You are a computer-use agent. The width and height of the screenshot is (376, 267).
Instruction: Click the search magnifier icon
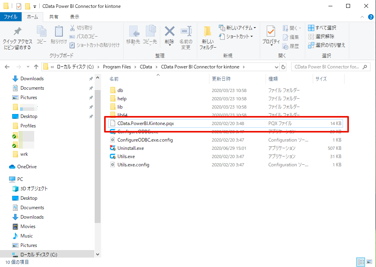click(365, 67)
